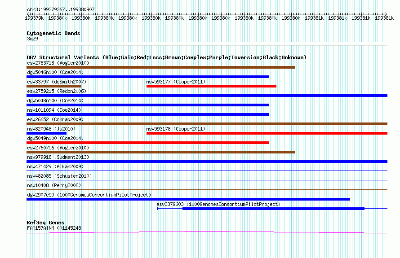Click the short brown bar of esv33797

click(x=53, y=86)
